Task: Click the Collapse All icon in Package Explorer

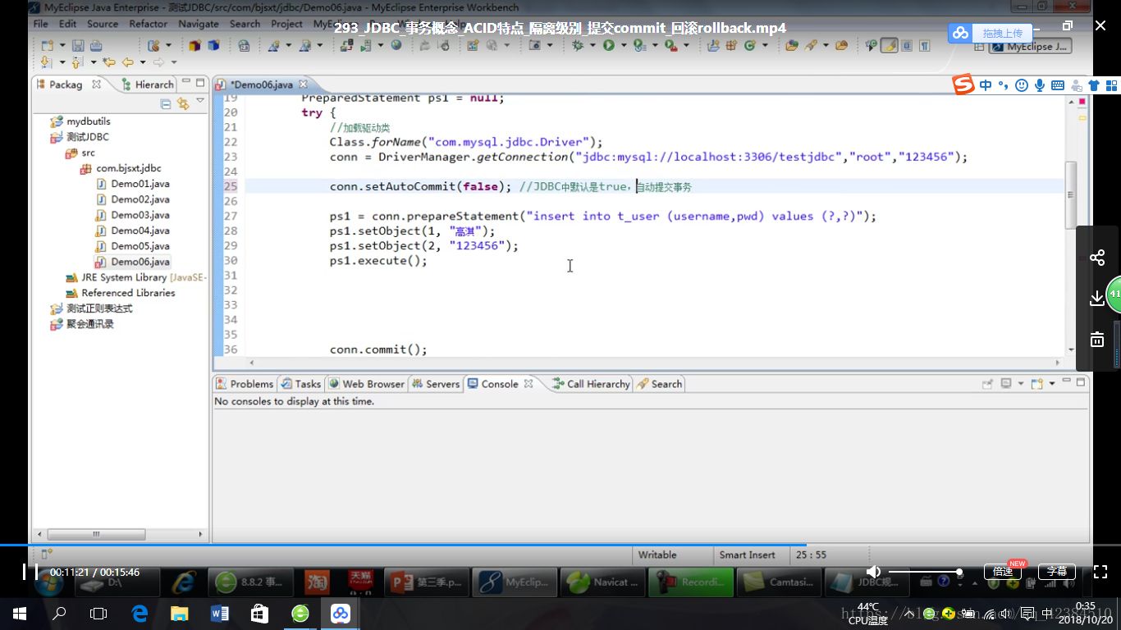Action: coord(166,104)
